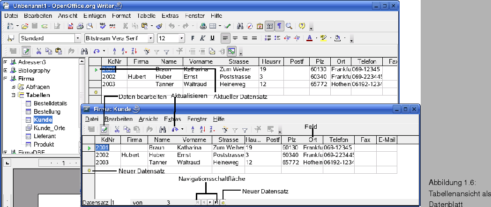The image size is (491, 207).
Task: Click the Zoom magnifier icon
Action: click(x=289, y=26)
